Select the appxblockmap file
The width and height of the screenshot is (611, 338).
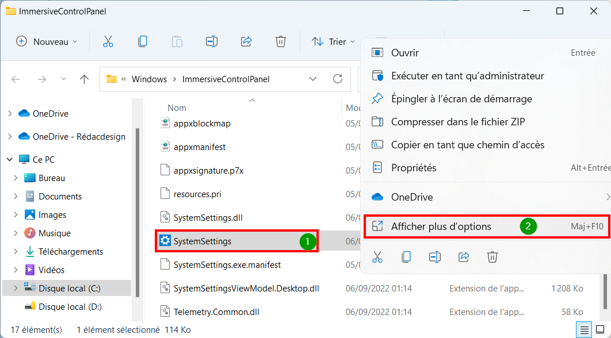pyautogui.click(x=196, y=124)
